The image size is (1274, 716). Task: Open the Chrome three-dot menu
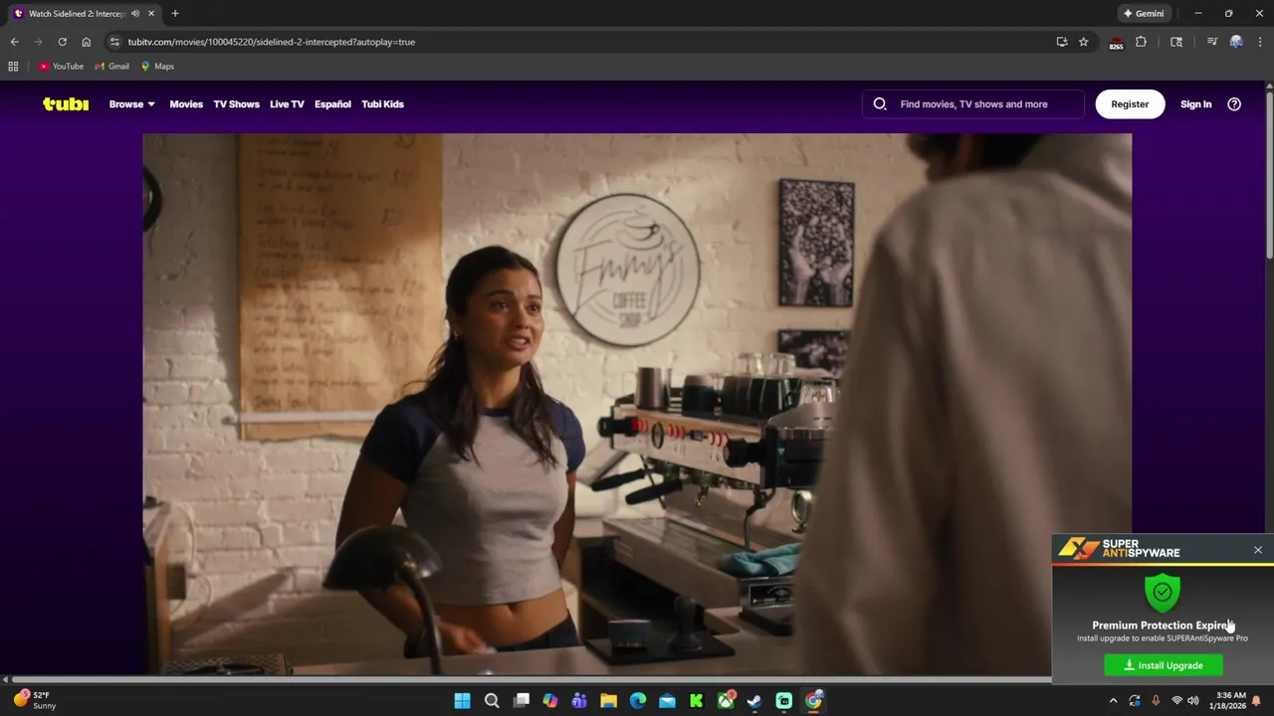pyautogui.click(x=1260, y=42)
